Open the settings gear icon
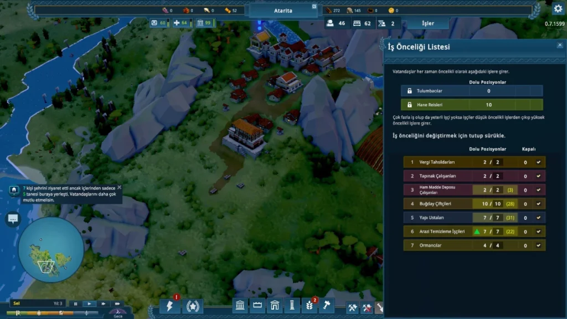This screenshot has width=567, height=319. click(558, 9)
